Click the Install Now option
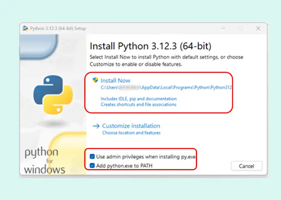 (115, 80)
